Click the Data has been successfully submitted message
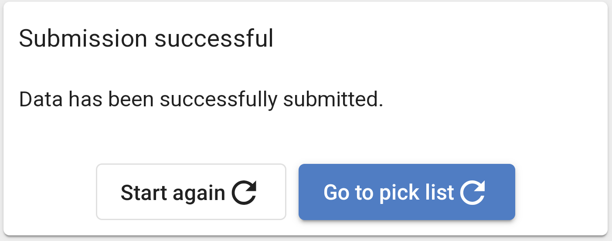The width and height of the screenshot is (612, 241). coord(201,100)
